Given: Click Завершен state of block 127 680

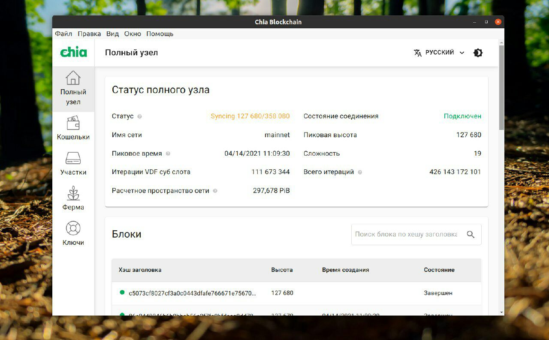Looking at the screenshot, I should coord(438,293).
